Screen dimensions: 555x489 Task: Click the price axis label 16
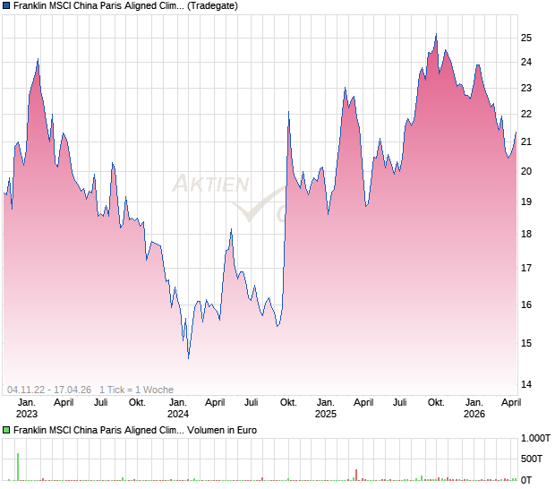click(x=526, y=305)
